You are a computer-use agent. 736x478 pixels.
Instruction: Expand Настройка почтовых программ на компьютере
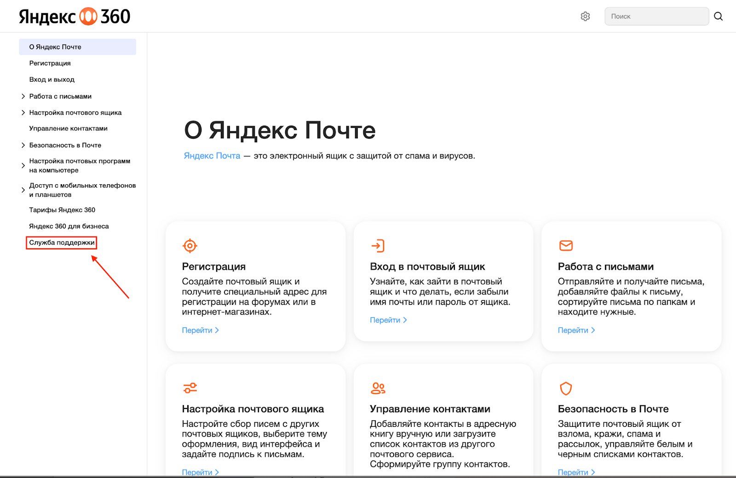(23, 165)
